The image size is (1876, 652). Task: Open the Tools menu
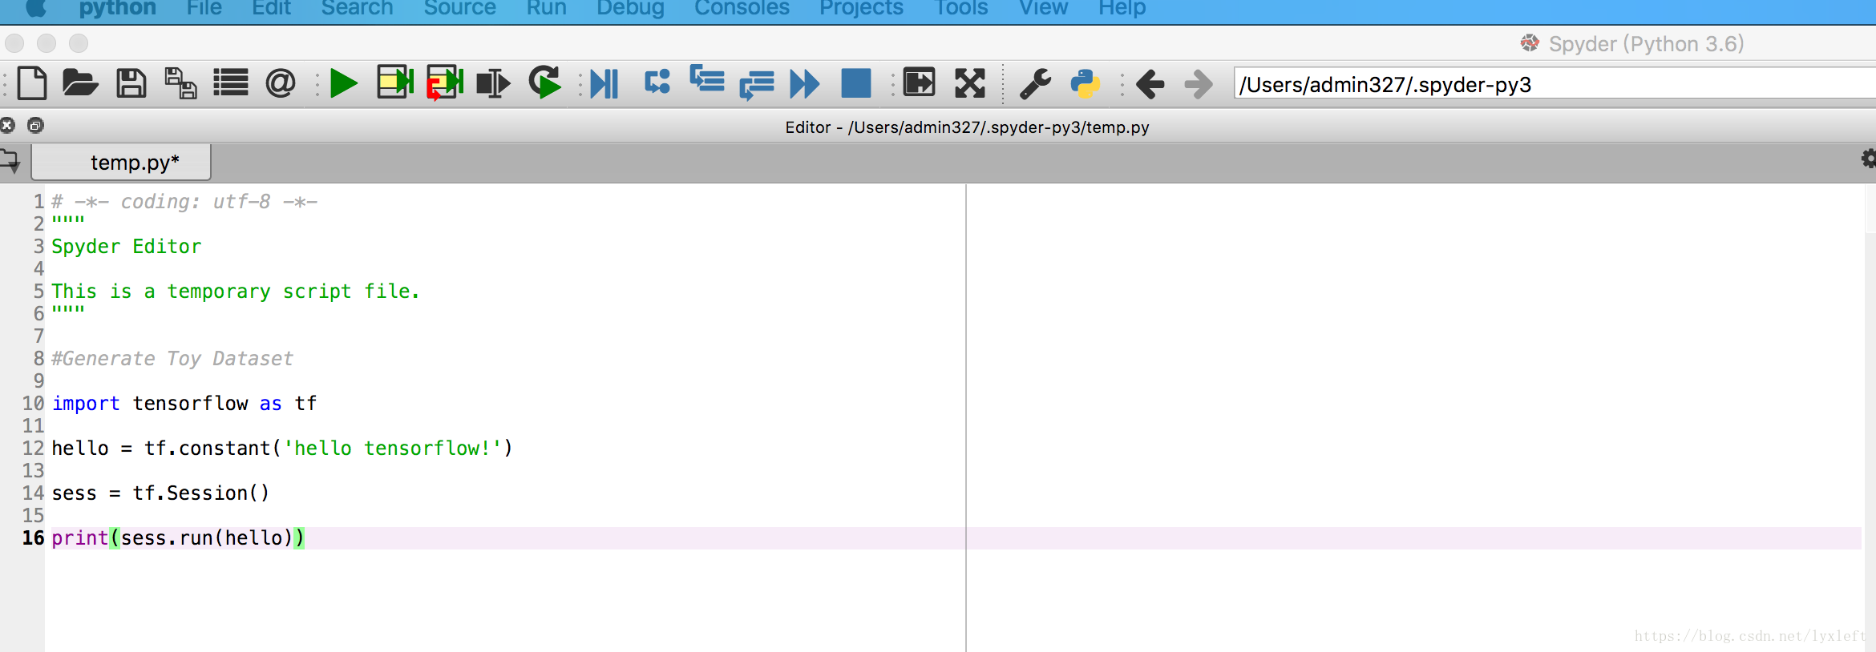[960, 8]
